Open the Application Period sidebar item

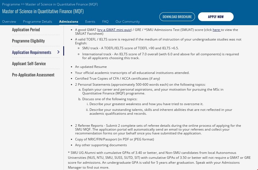26,30
